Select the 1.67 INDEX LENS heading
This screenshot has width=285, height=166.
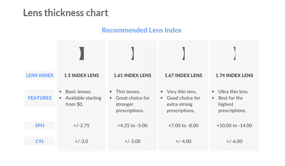click(x=183, y=75)
